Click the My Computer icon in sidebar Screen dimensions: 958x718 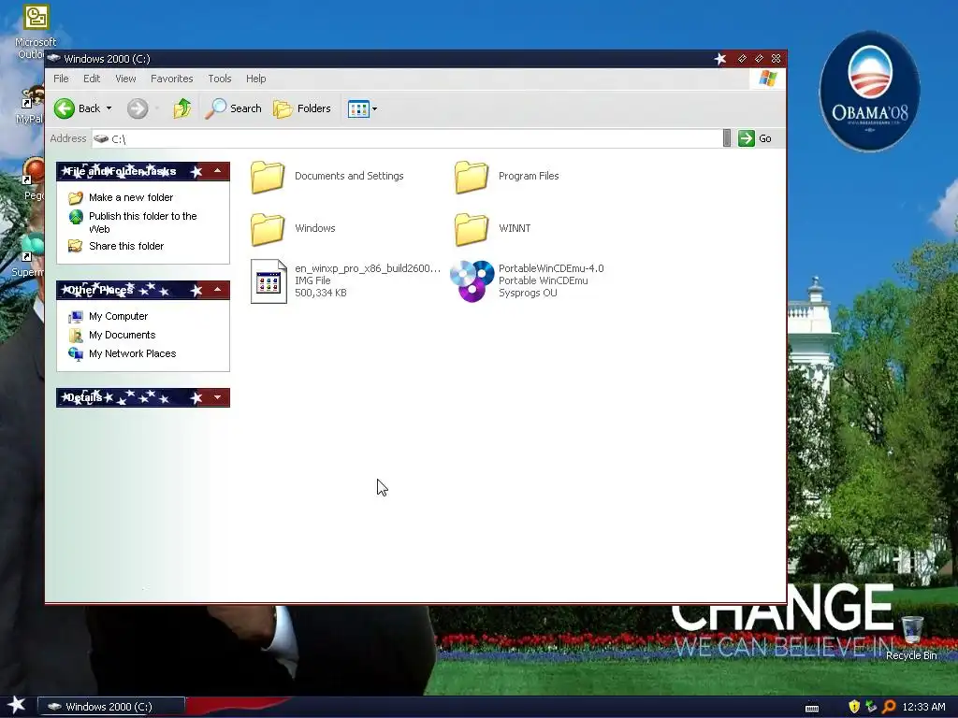click(x=76, y=316)
